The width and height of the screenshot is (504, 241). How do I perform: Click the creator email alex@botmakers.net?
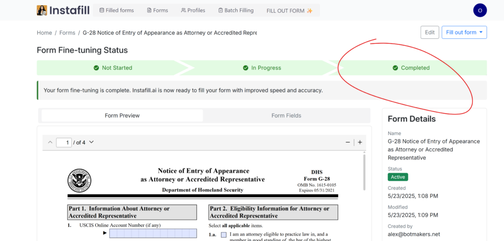pyautogui.click(x=413, y=234)
